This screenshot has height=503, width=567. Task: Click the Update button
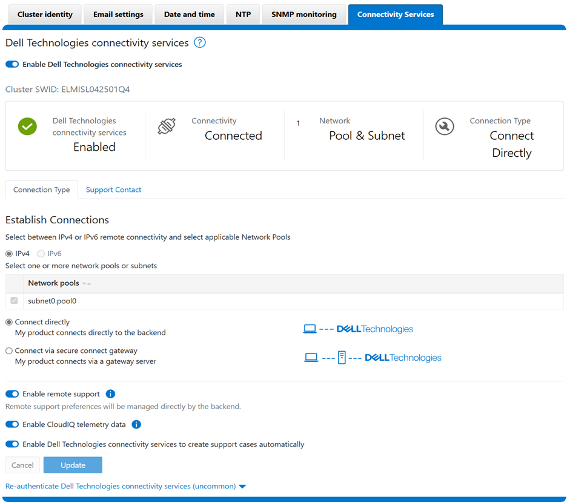point(73,465)
